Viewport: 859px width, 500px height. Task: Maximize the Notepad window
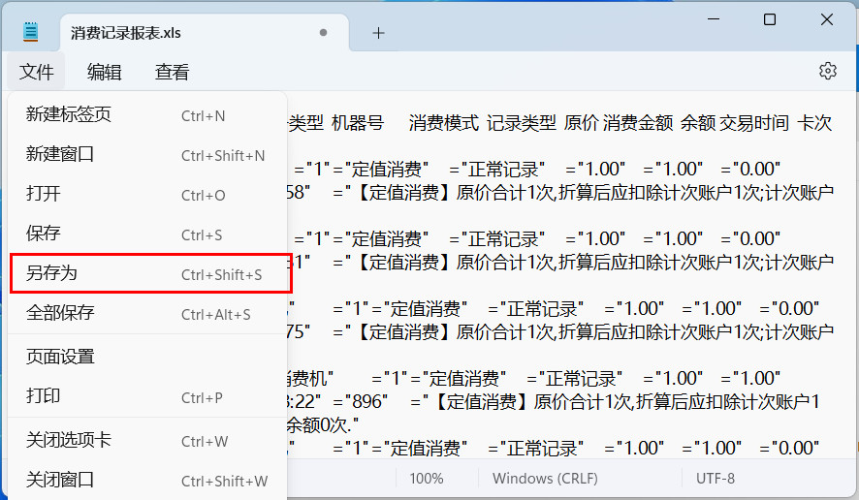770,19
